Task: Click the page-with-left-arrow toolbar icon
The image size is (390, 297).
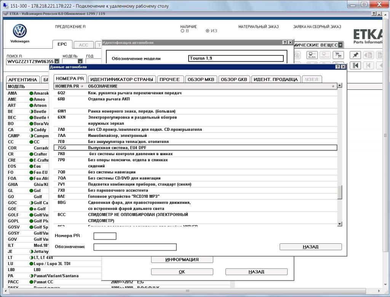Action: (x=368, y=55)
